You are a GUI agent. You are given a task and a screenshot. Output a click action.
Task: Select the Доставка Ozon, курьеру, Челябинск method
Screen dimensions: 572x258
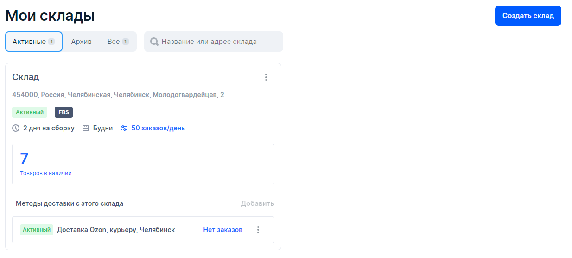click(x=116, y=230)
